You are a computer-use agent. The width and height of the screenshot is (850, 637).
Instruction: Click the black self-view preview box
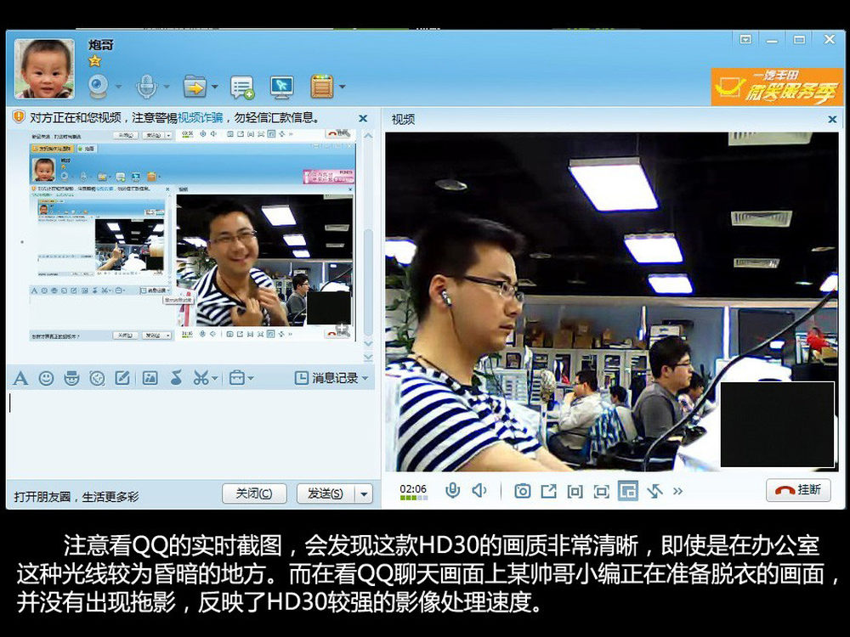[777, 425]
